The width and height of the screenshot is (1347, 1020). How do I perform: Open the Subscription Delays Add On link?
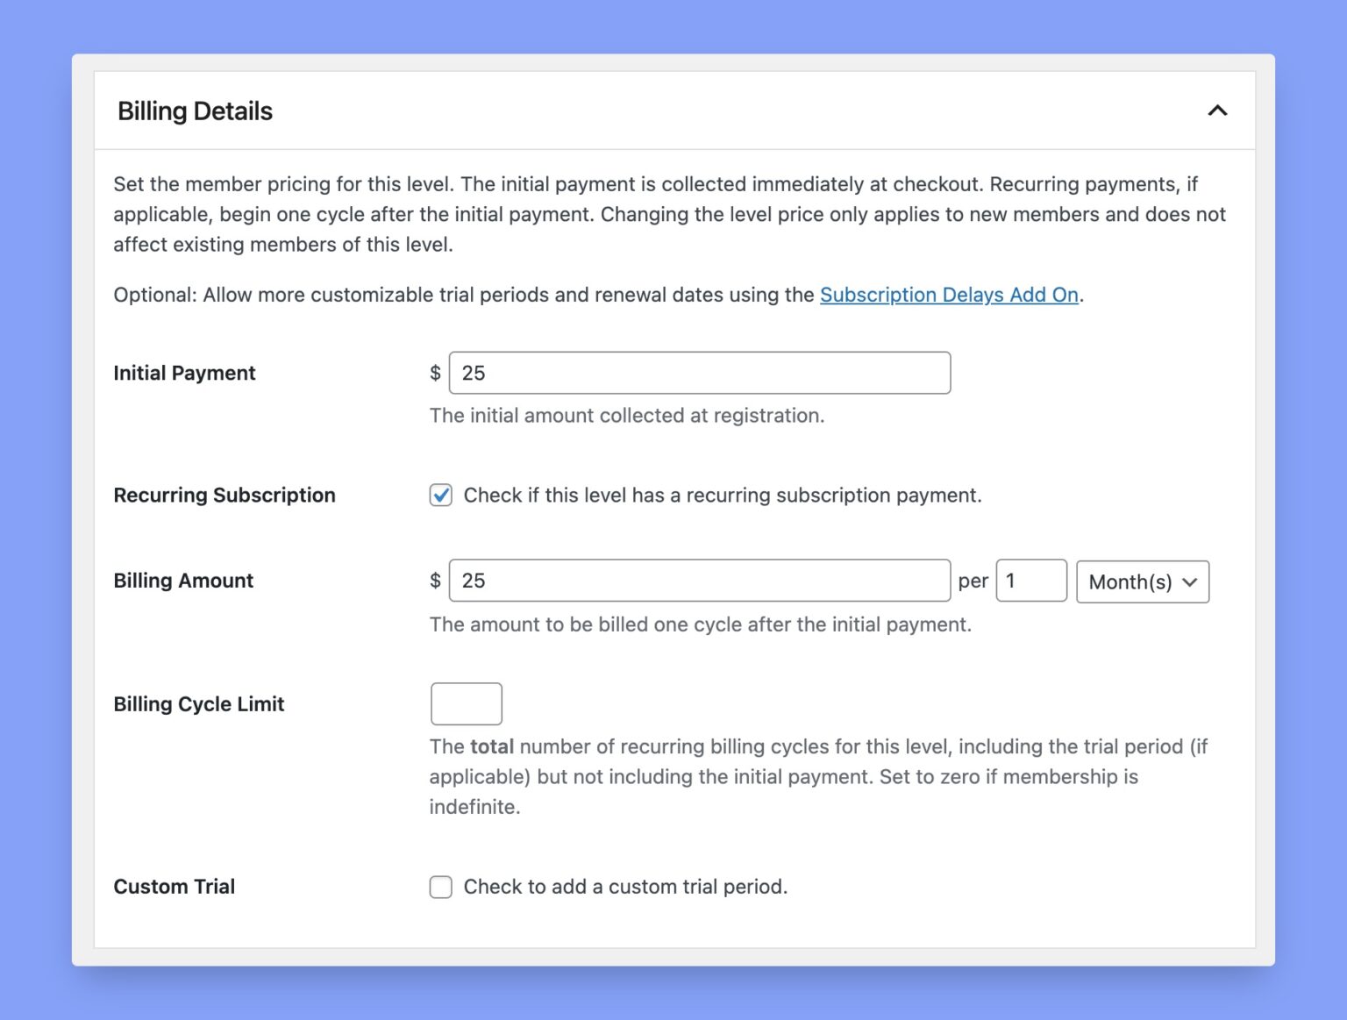coord(949,295)
